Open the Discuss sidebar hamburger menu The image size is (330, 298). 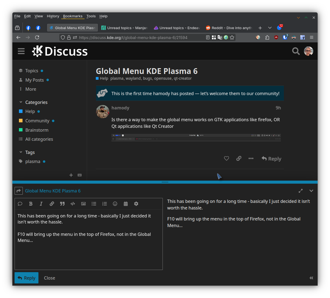click(21, 51)
